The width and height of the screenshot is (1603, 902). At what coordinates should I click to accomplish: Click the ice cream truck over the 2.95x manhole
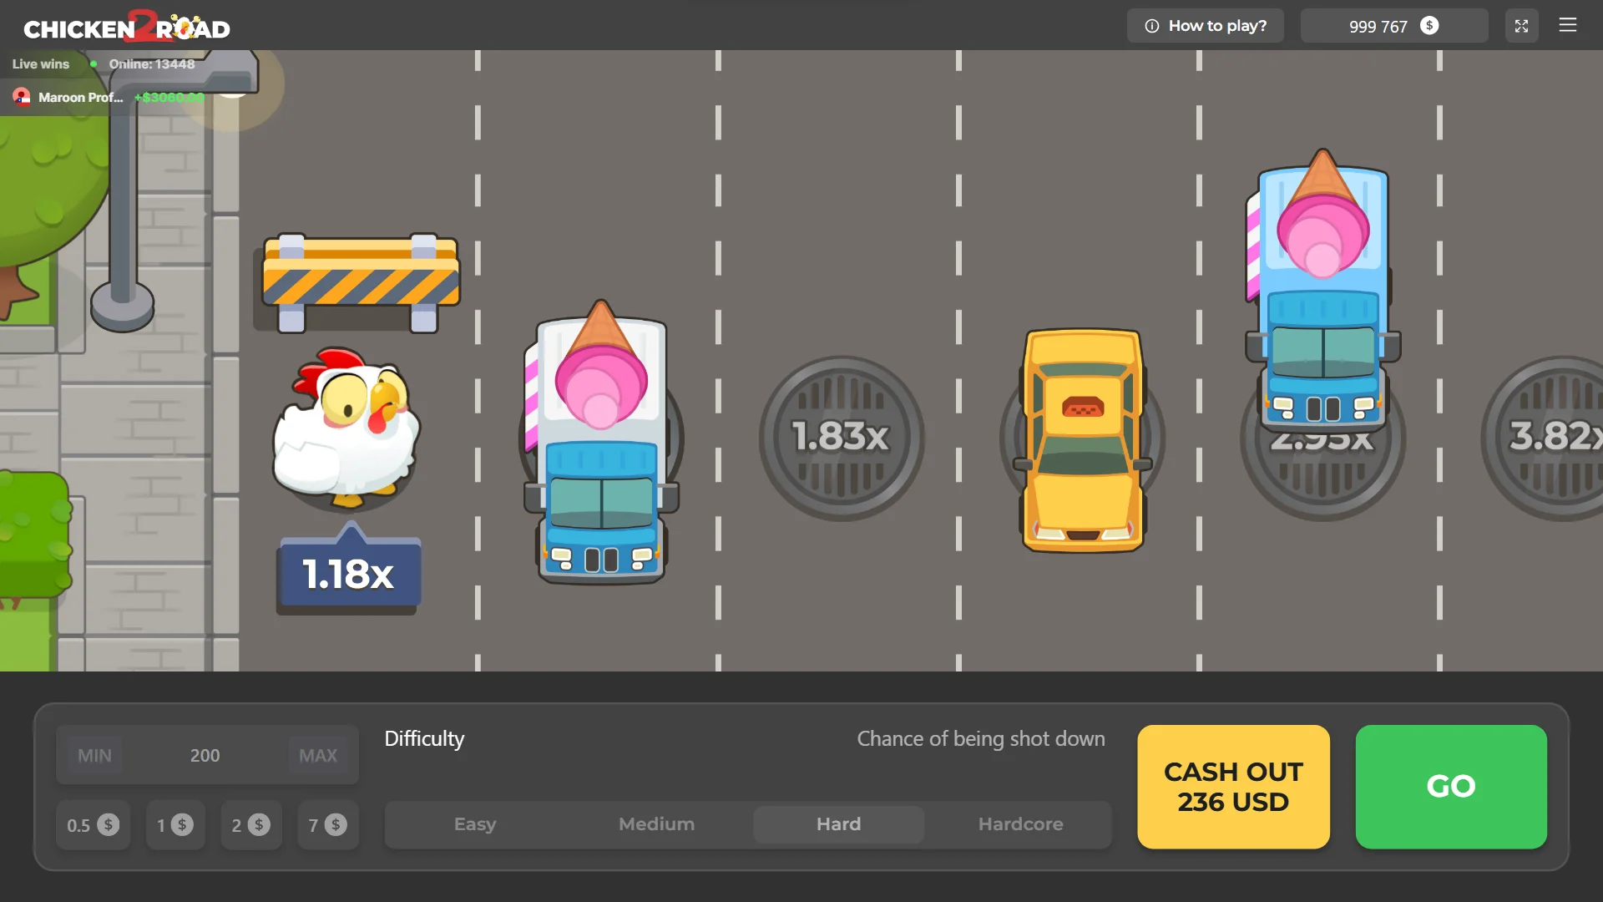pyautogui.click(x=1322, y=291)
